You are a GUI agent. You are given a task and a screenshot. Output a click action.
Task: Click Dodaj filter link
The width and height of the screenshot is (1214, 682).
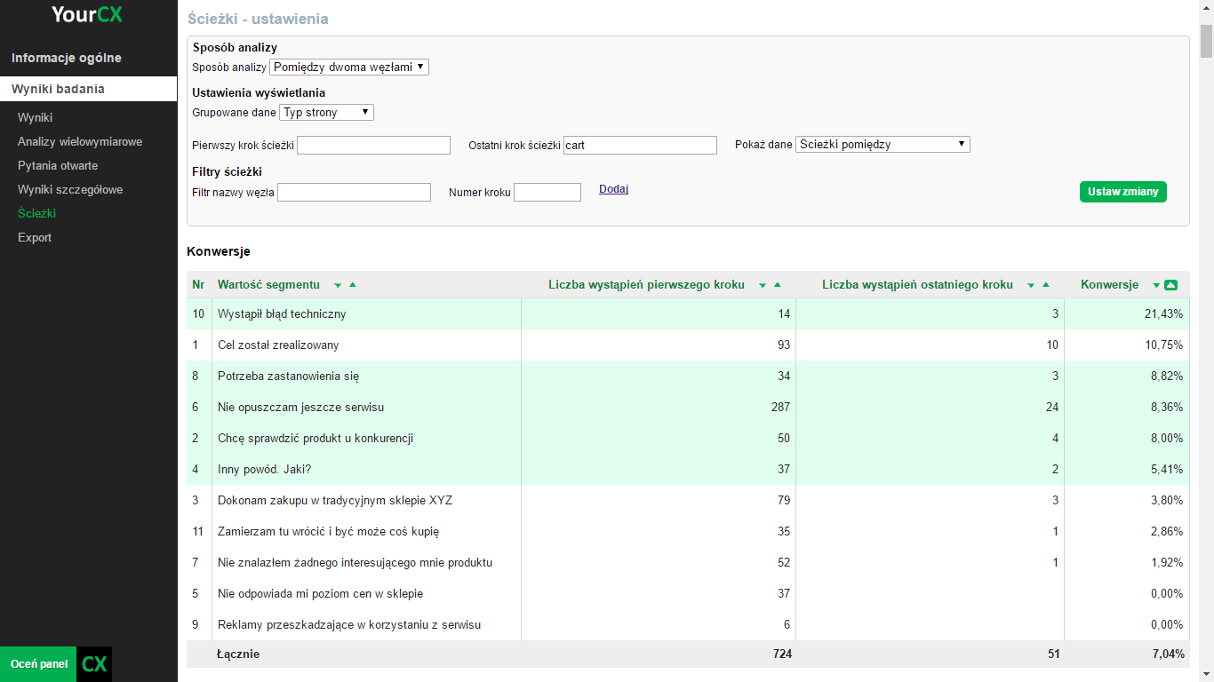[x=613, y=189]
